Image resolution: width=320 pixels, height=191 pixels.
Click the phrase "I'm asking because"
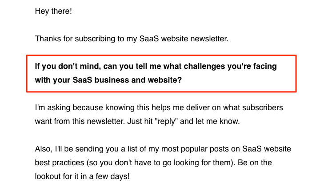[69, 107]
